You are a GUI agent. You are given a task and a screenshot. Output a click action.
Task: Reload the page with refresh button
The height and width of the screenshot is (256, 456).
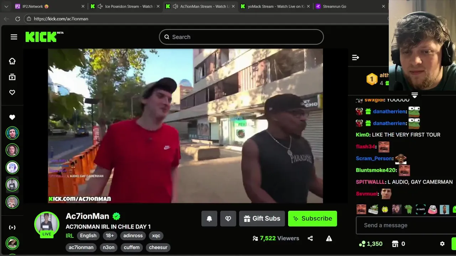coord(17,19)
